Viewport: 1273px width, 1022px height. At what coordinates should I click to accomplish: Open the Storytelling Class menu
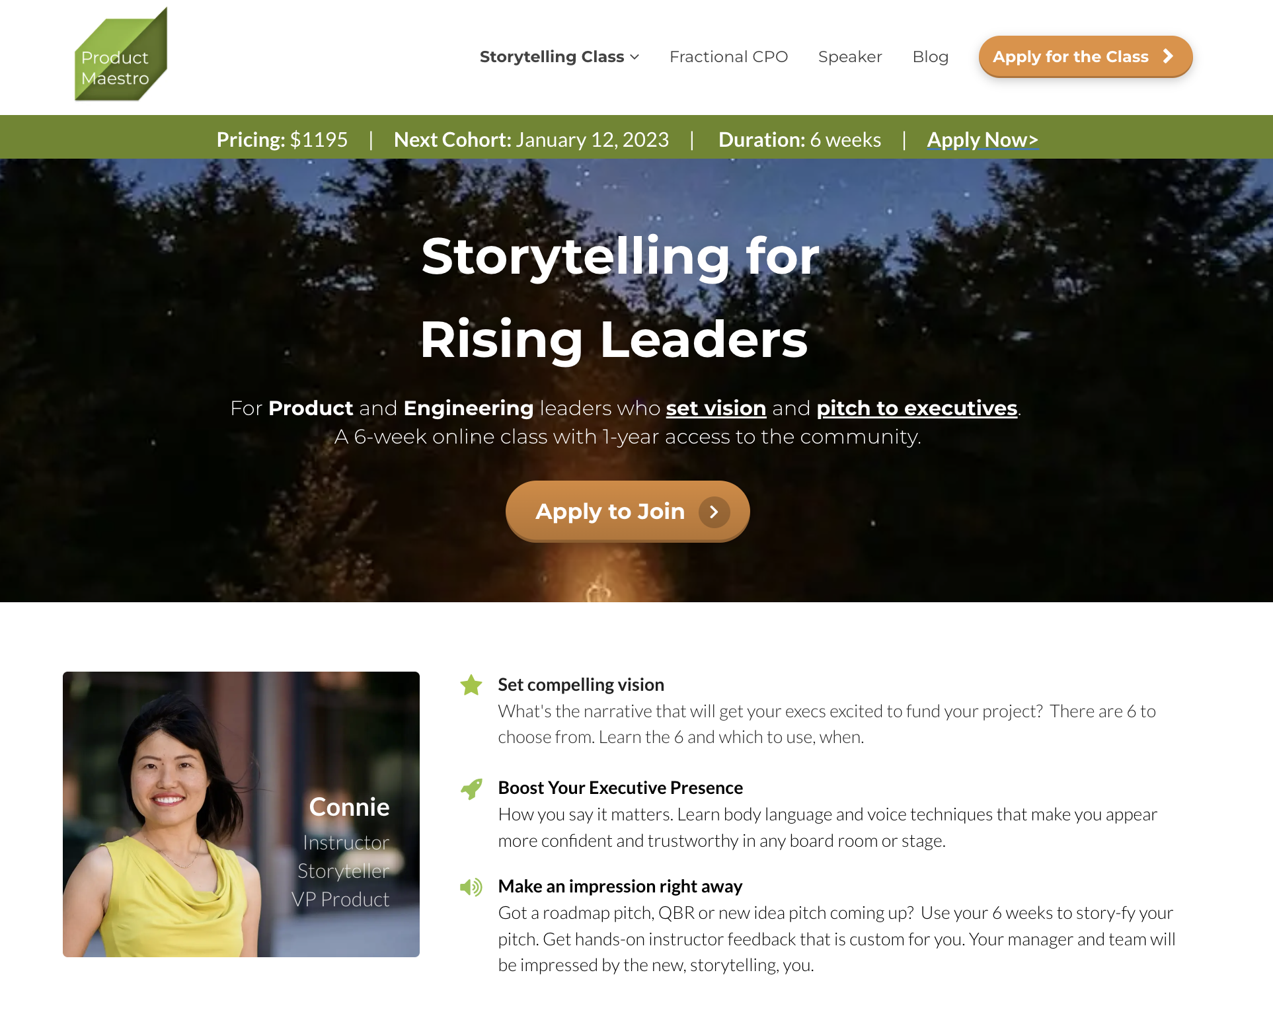(x=559, y=57)
